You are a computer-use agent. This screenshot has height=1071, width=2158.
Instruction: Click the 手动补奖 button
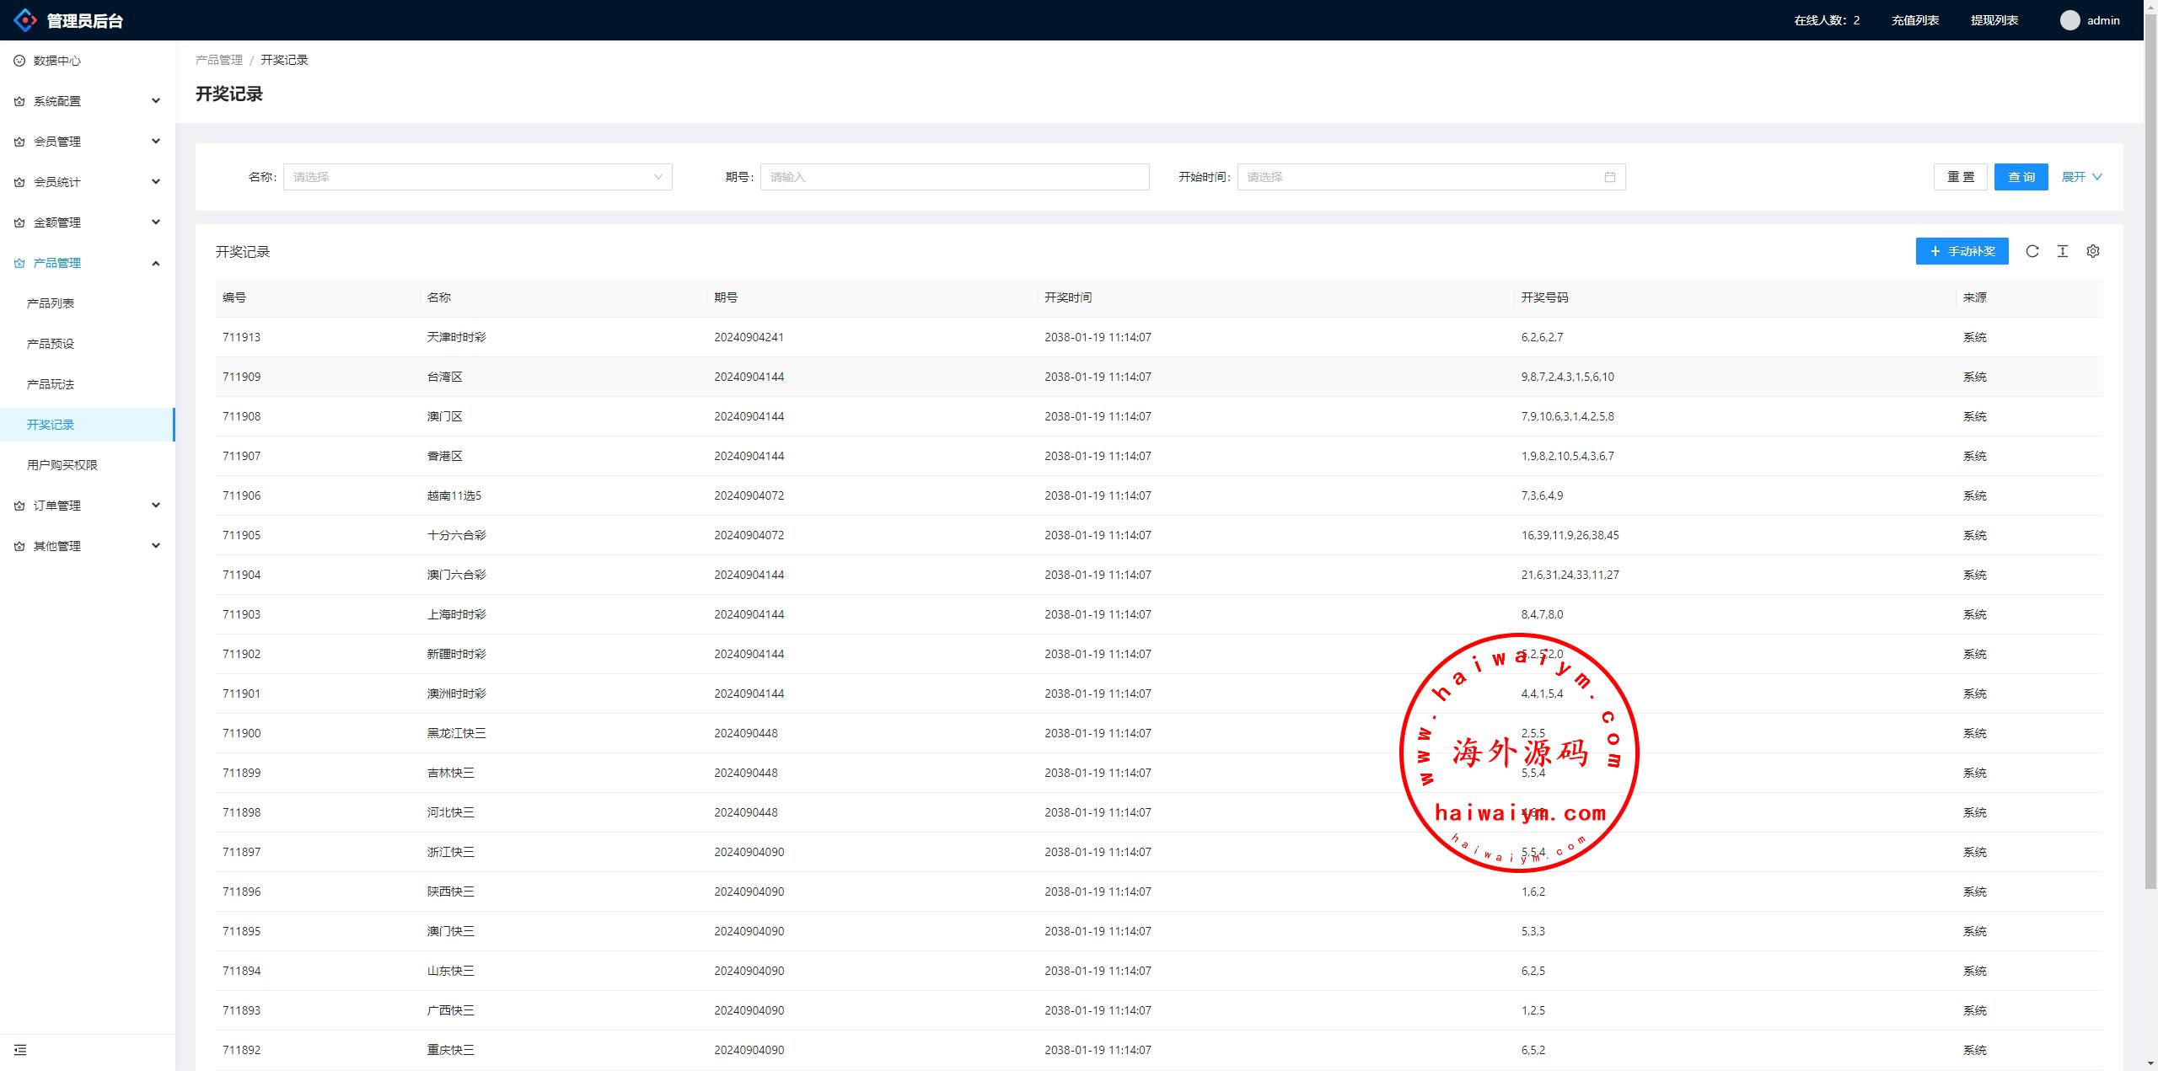tap(1962, 251)
